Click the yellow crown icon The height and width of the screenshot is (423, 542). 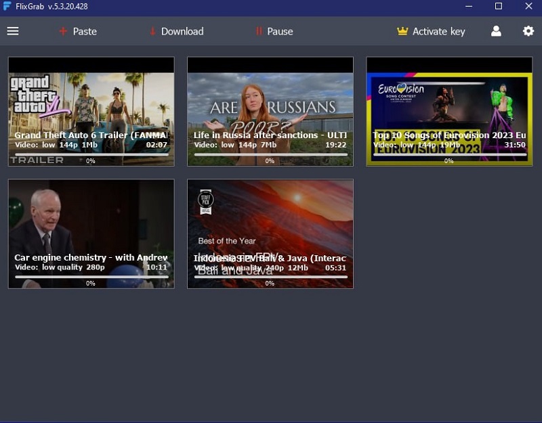pos(402,31)
